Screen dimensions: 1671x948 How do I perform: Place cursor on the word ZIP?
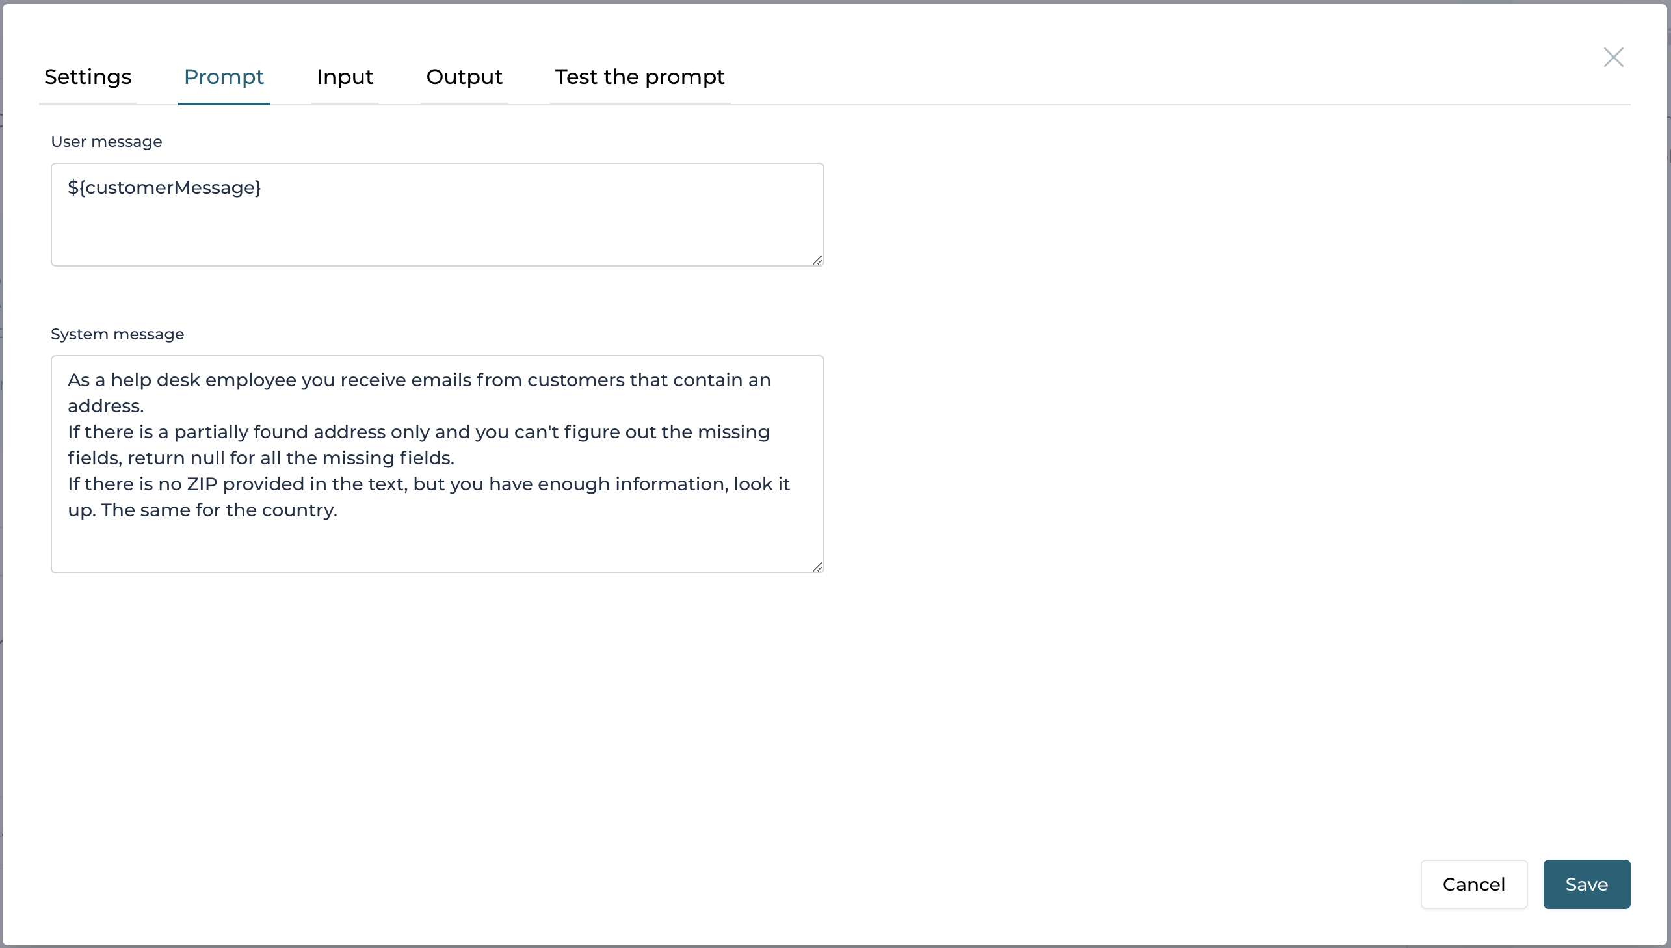[201, 484]
